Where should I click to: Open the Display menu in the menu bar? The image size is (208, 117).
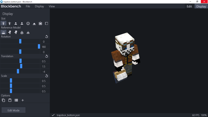(x=40, y=6)
